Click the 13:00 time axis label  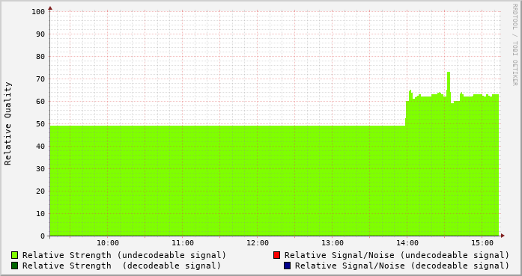[x=333, y=243]
